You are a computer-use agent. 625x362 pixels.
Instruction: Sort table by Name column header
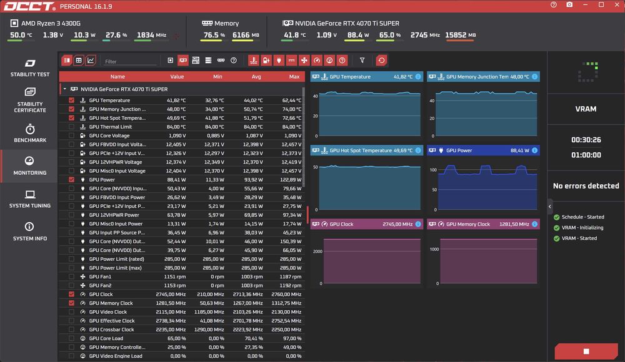[x=117, y=77]
